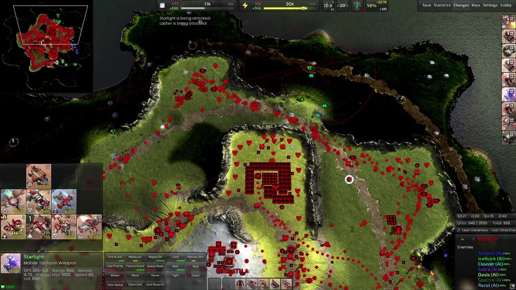Viewport: 516px width, 290px height.
Task: Pick the build option with hotkey D
Action: pos(64,201)
